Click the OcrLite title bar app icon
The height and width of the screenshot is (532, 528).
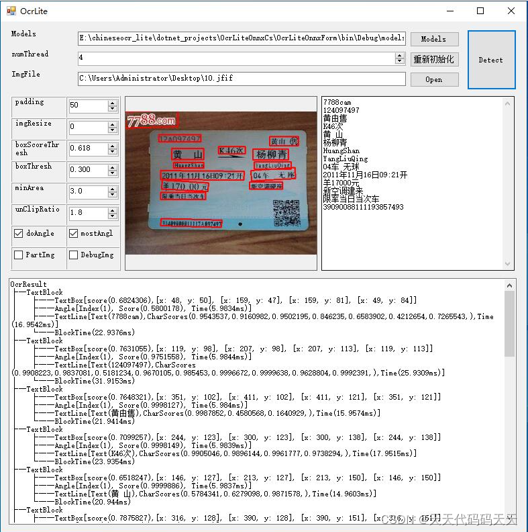tap(11, 11)
